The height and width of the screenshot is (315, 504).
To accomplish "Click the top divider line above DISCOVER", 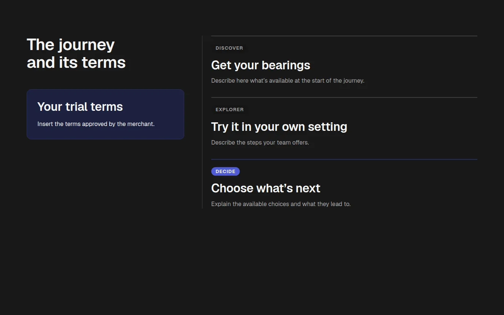I will [x=344, y=36].
